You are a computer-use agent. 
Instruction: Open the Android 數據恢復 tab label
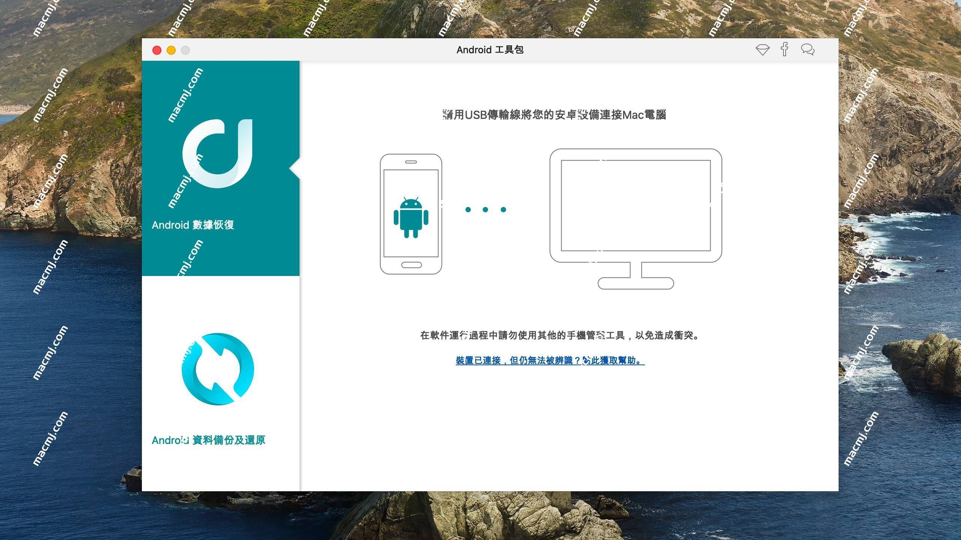[193, 225]
